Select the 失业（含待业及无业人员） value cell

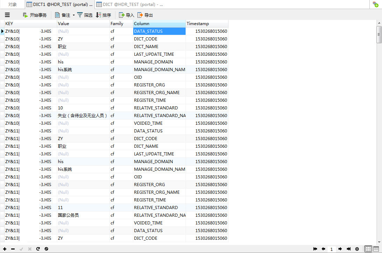[x=83, y=116]
